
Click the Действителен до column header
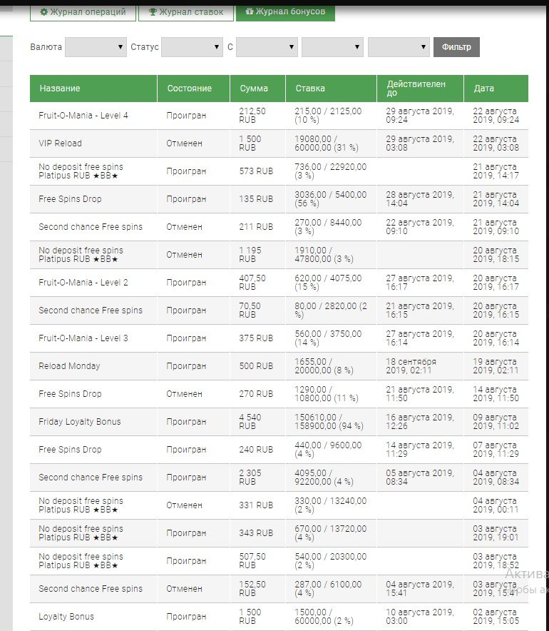pos(416,89)
